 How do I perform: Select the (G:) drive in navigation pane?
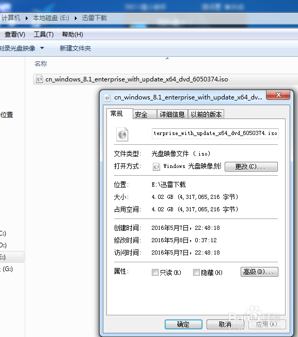tap(7, 269)
